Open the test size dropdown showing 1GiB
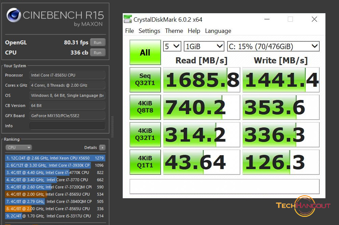The width and height of the screenshot is (339, 225). (204, 46)
